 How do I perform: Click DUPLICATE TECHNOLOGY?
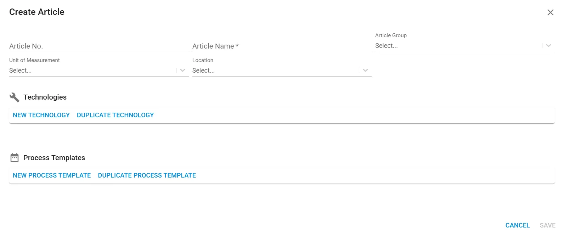point(115,115)
